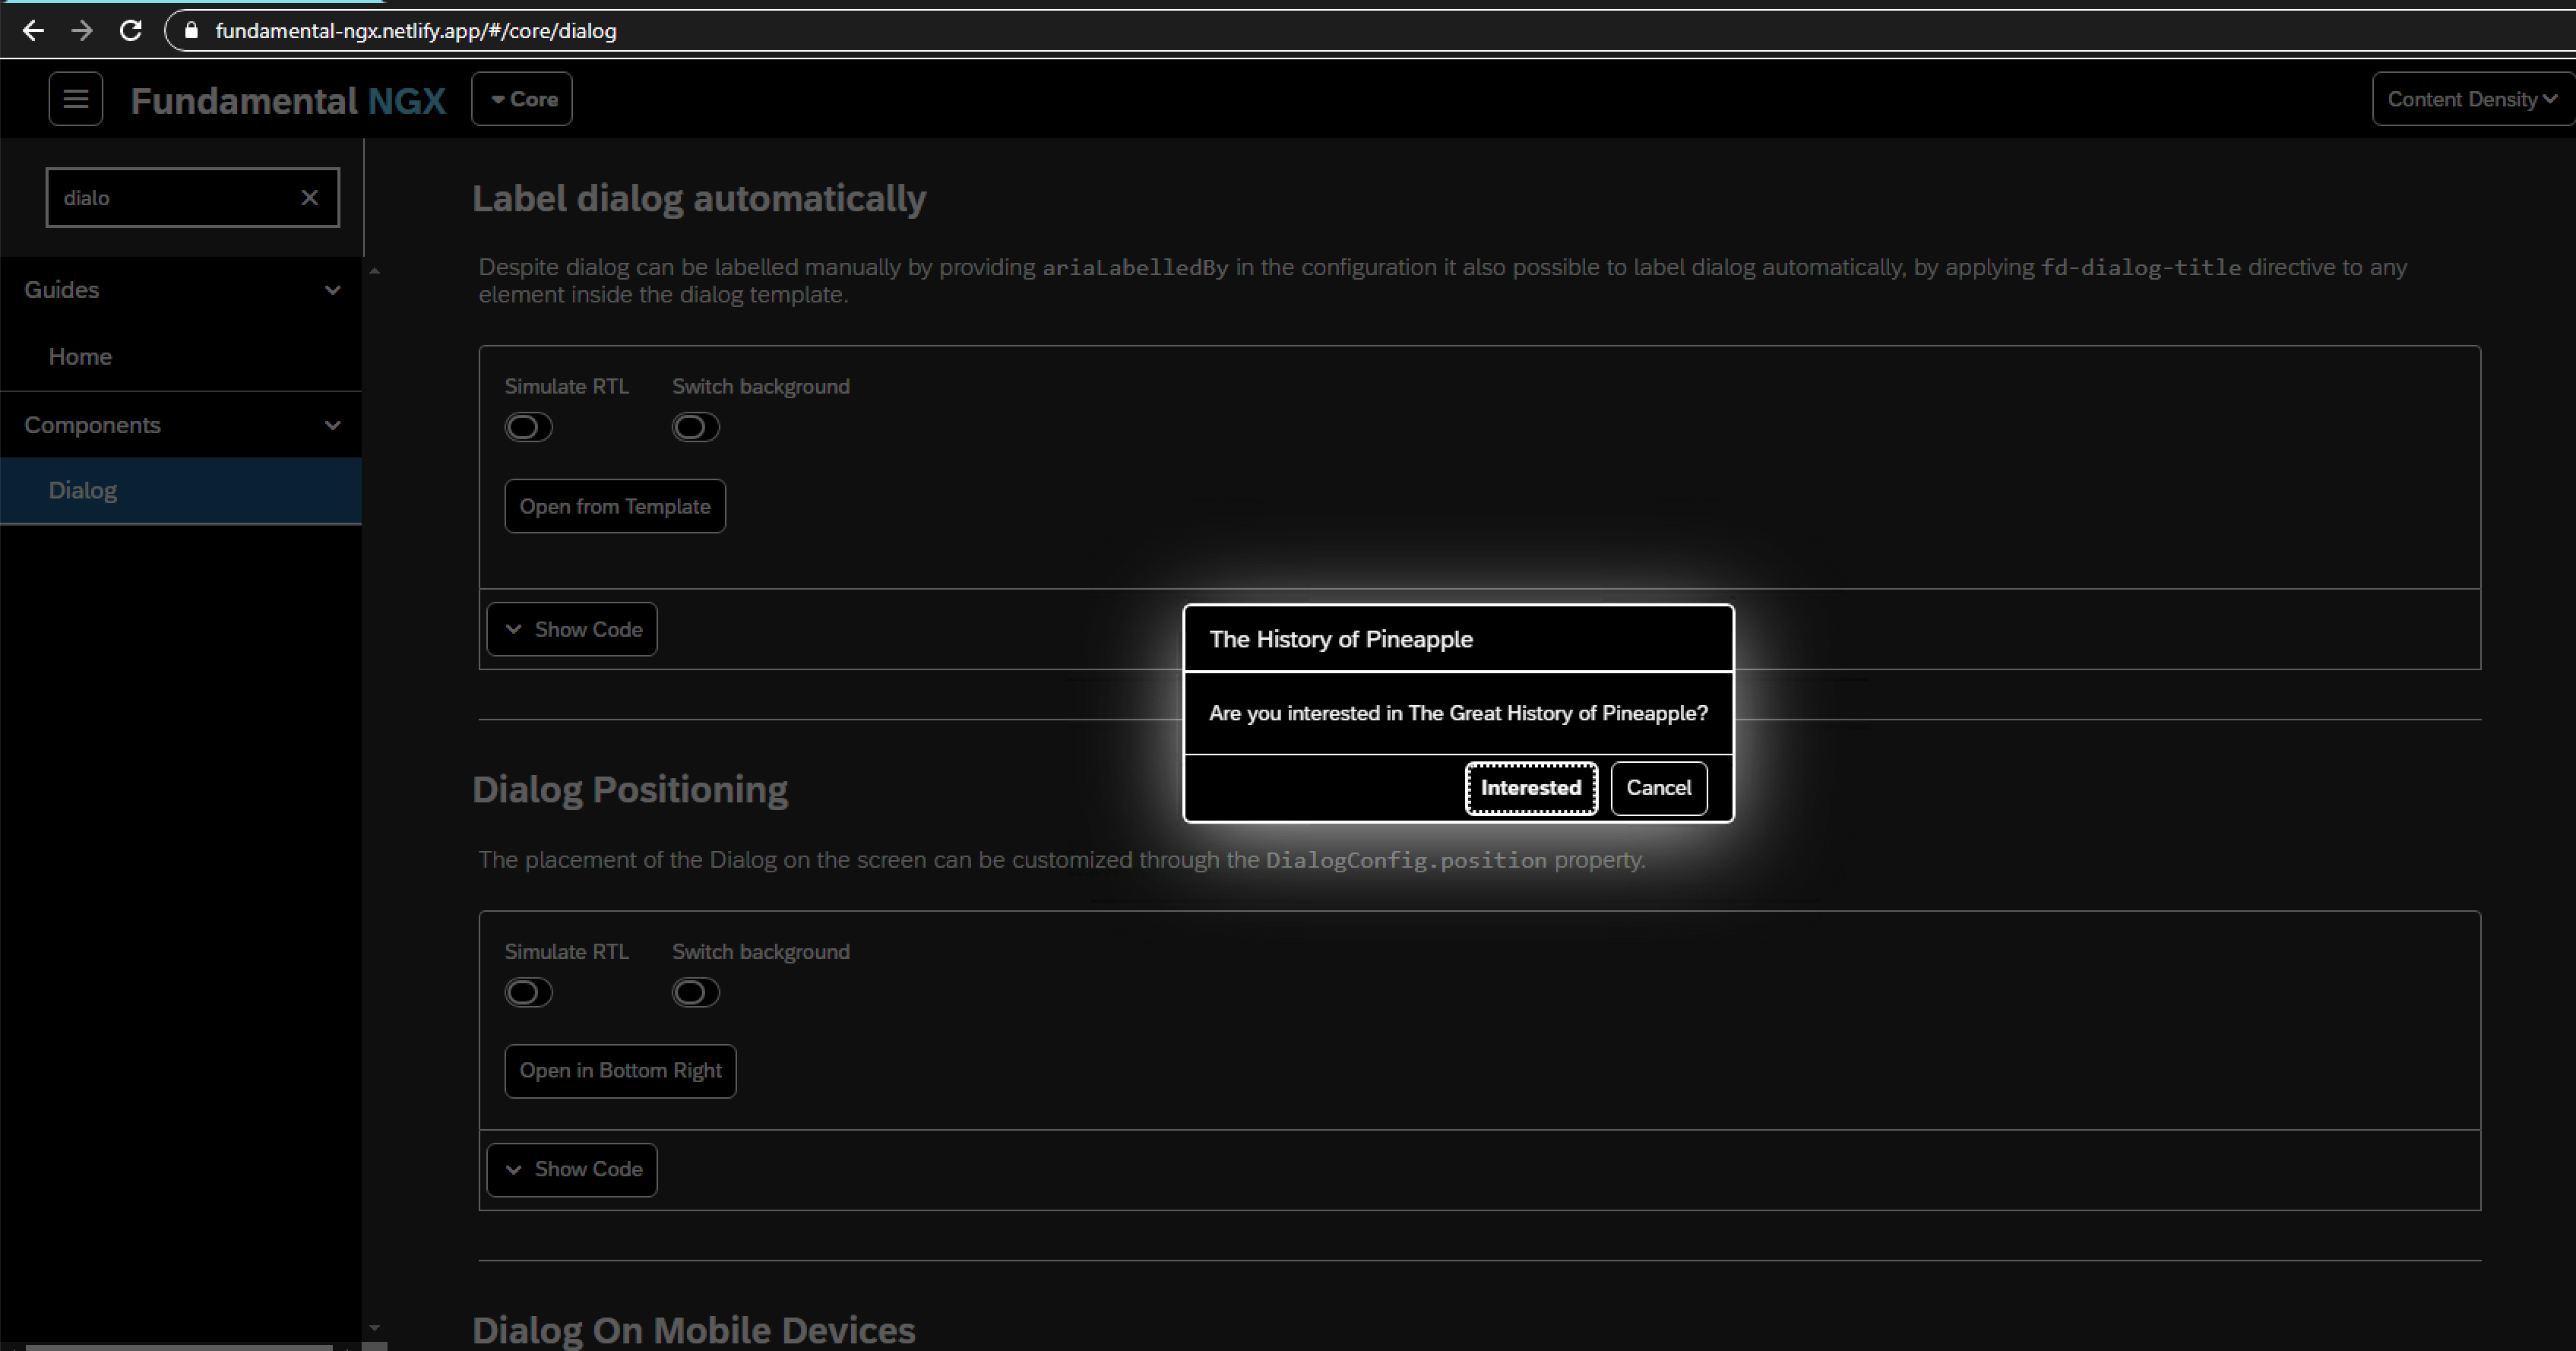
Task: Open the Core version dropdown
Action: click(520, 98)
